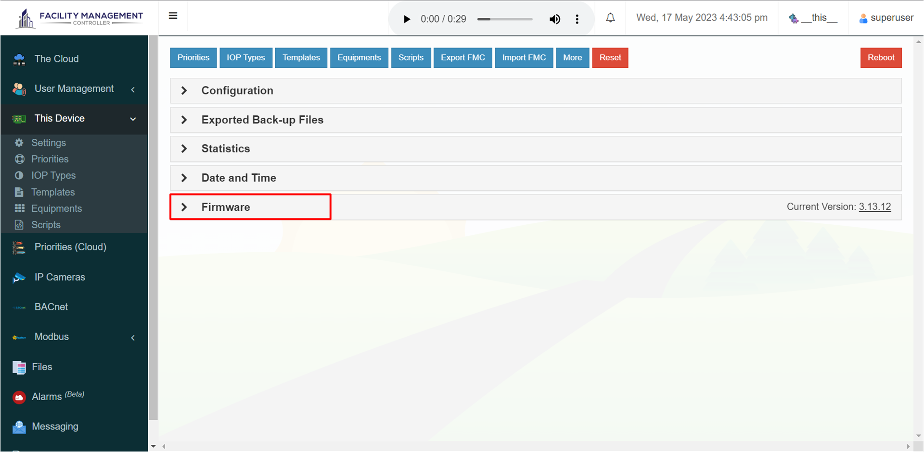Click the sidebar vertical scrollbar
This screenshot has height=452, width=924.
154,228
